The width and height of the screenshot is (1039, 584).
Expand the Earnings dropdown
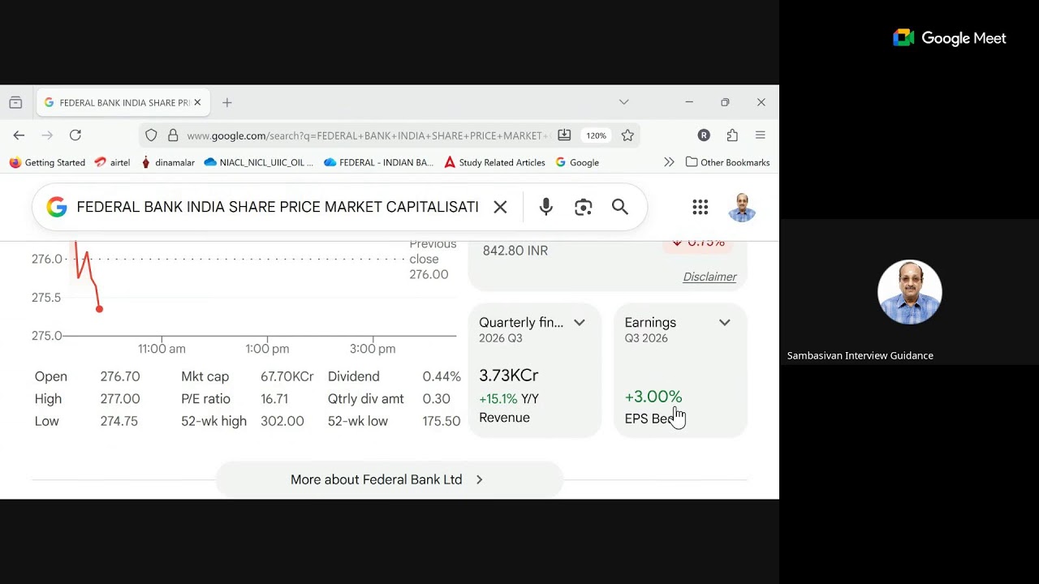(x=725, y=322)
